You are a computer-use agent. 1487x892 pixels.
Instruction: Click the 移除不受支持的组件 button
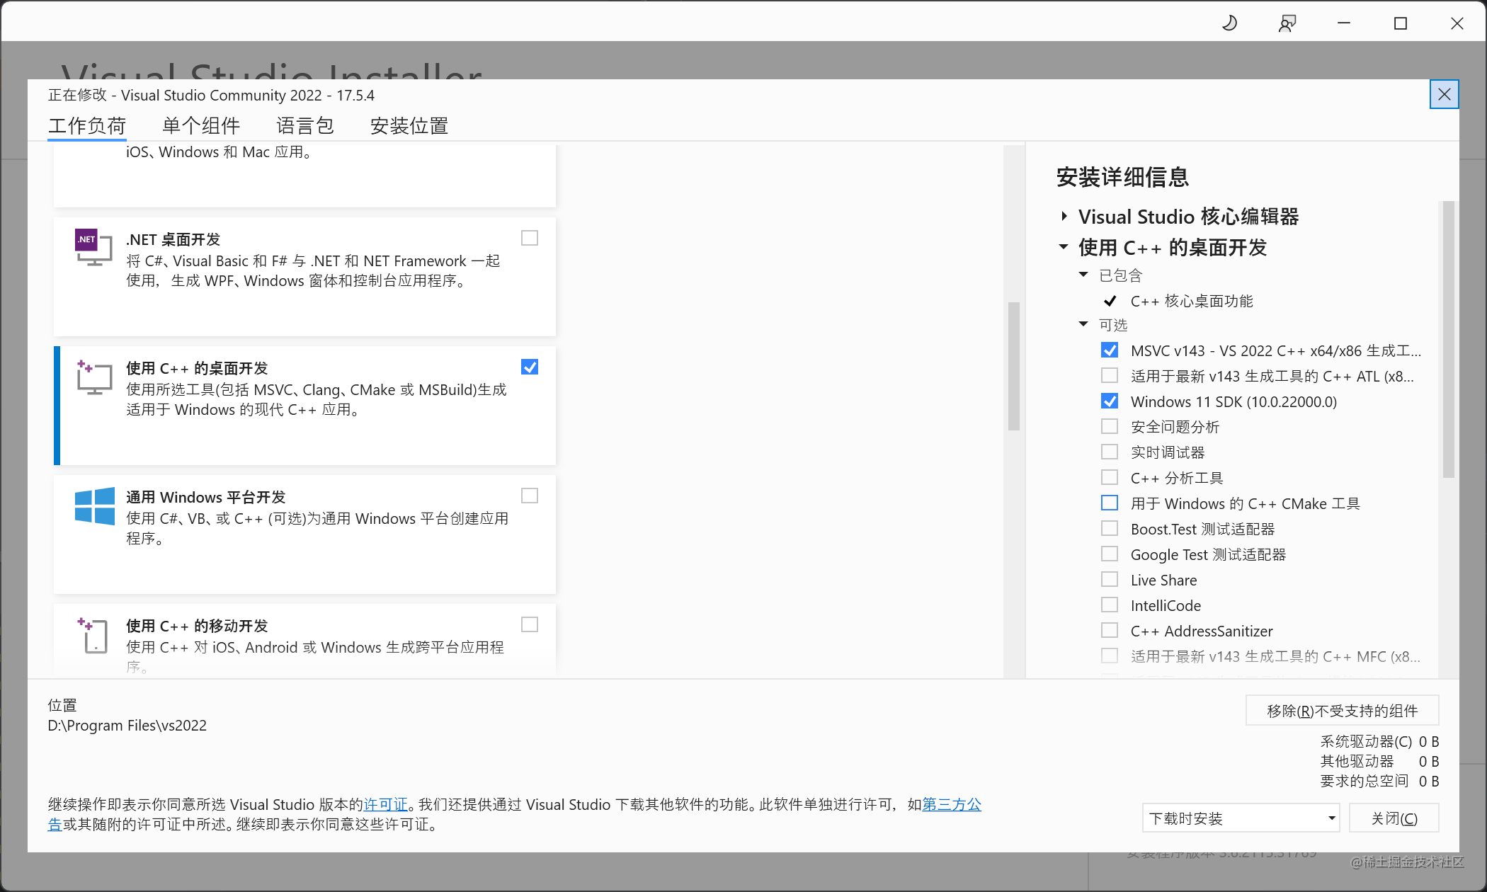pos(1341,710)
